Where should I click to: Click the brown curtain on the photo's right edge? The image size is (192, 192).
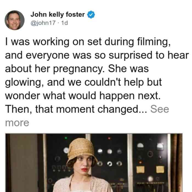[177, 163]
